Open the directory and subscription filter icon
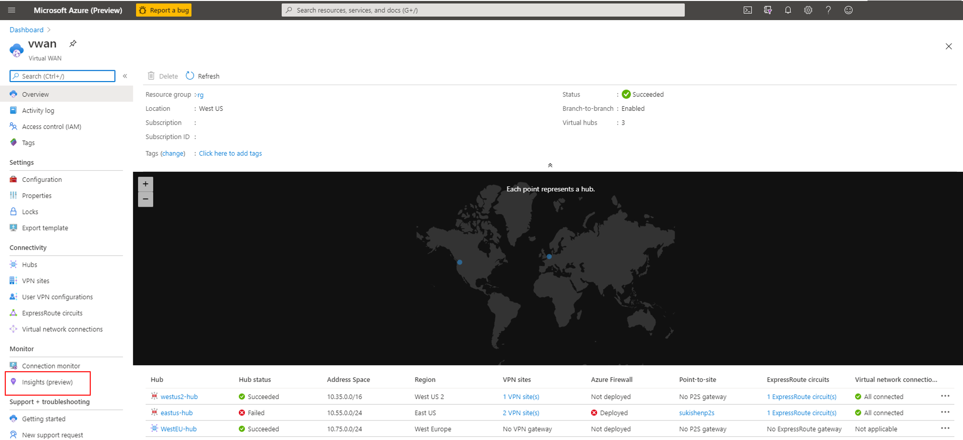Screen dimensions: 963x440 768,10
